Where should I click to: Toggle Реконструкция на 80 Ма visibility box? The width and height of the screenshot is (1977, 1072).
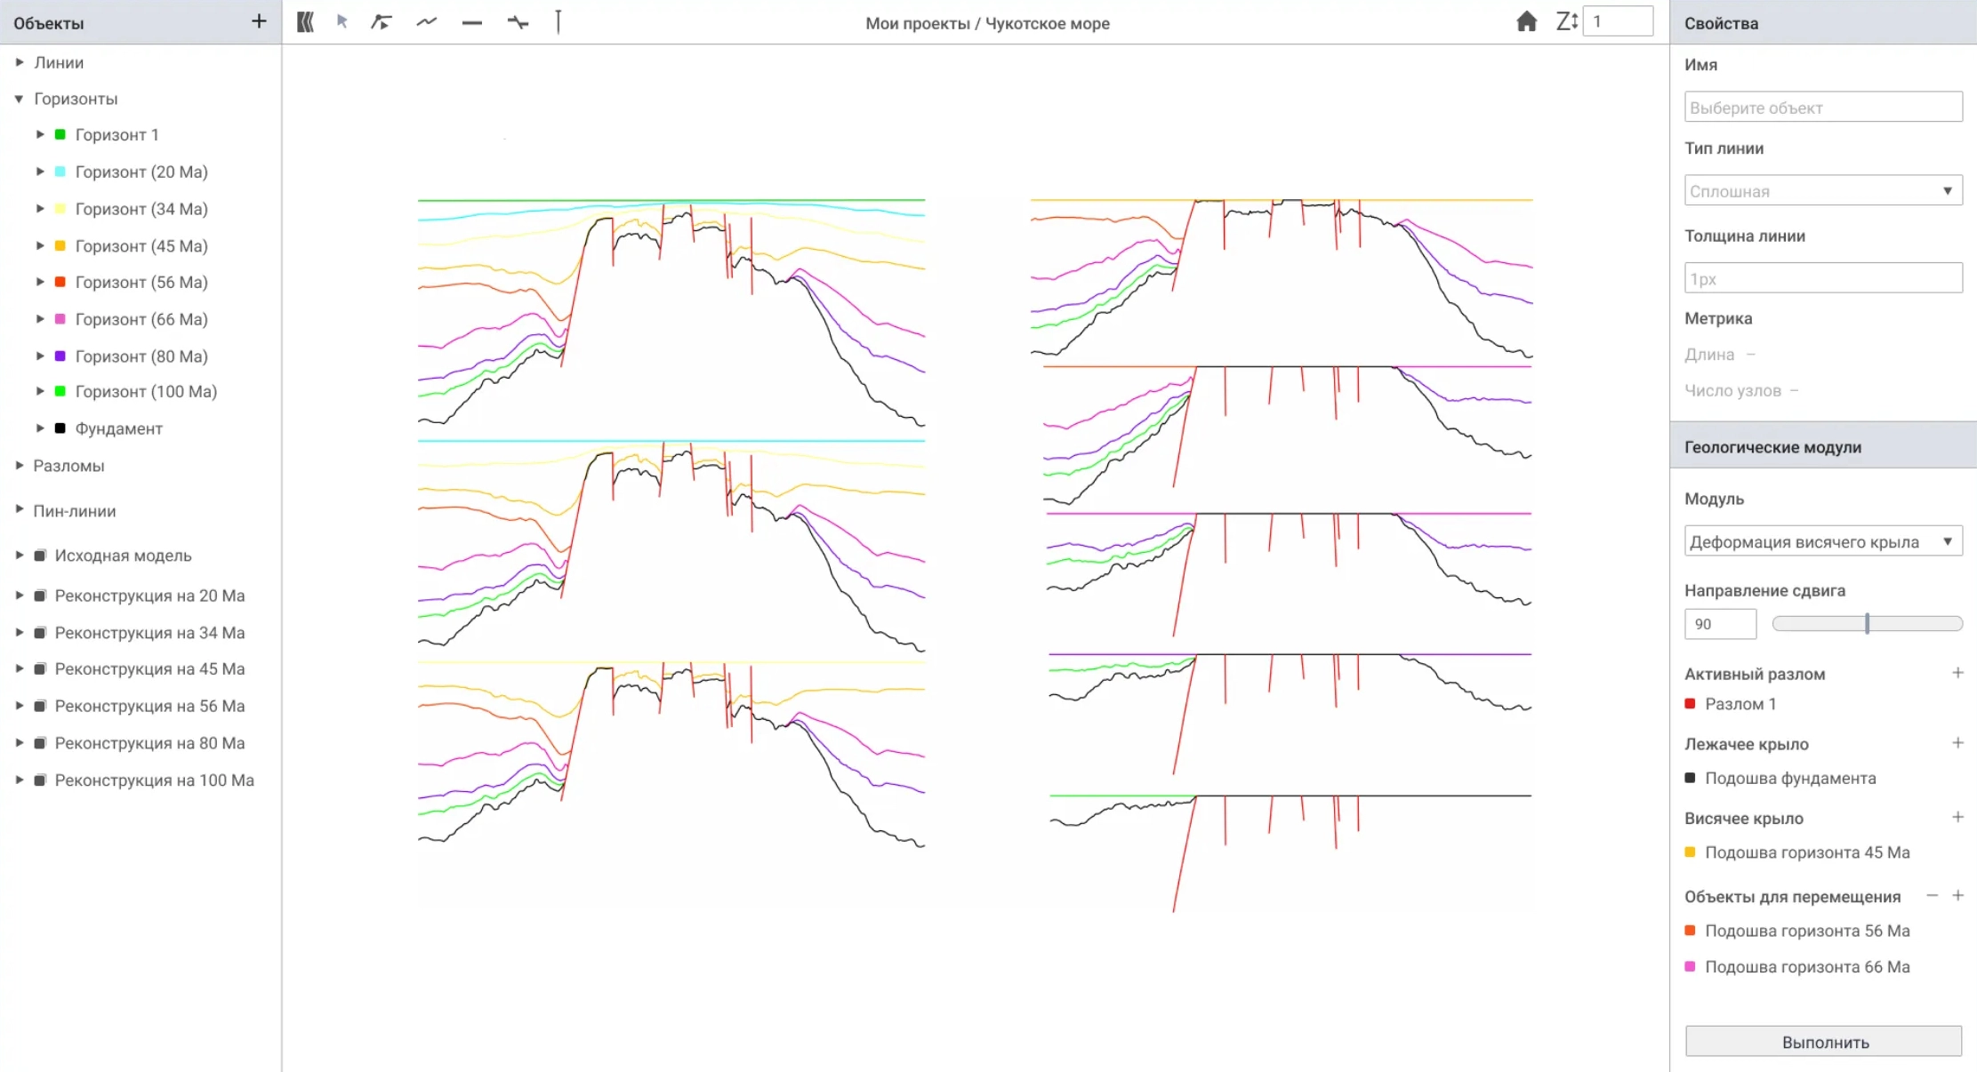tap(40, 743)
